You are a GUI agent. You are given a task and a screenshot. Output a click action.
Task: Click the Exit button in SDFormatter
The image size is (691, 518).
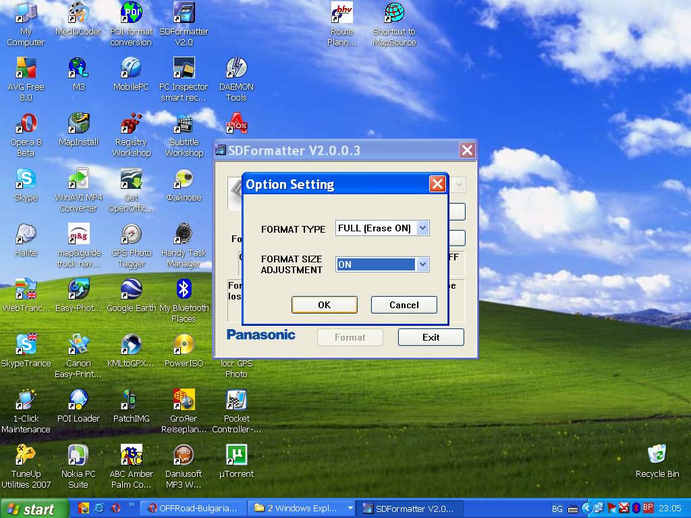(x=431, y=337)
